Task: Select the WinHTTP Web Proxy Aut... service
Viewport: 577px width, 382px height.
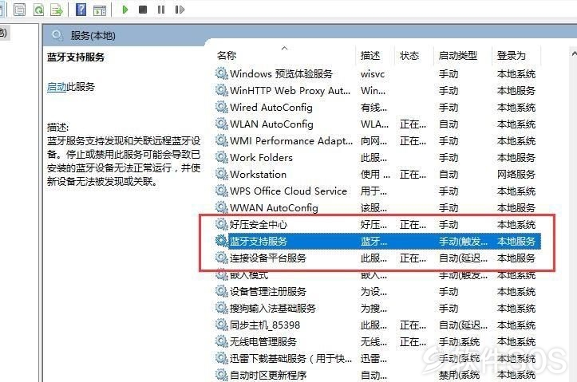Action: coord(377,90)
